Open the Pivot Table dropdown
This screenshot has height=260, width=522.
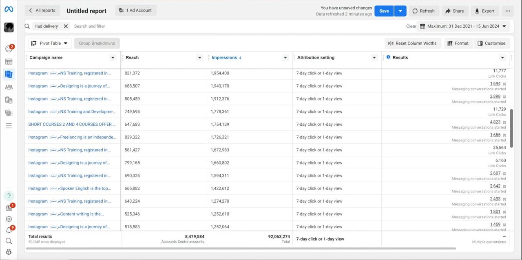[50, 43]
